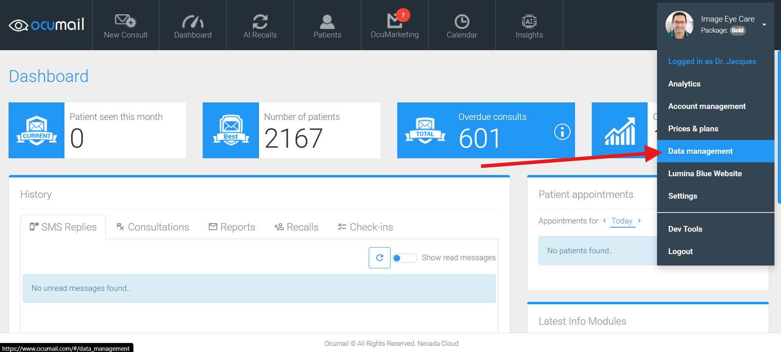
Task: Click the 2167 number of patients value
Action: 294,138
